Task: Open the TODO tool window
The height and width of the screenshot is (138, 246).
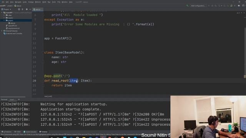Action: coord(17,132)
